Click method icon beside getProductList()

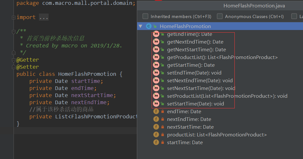point(156,57)
